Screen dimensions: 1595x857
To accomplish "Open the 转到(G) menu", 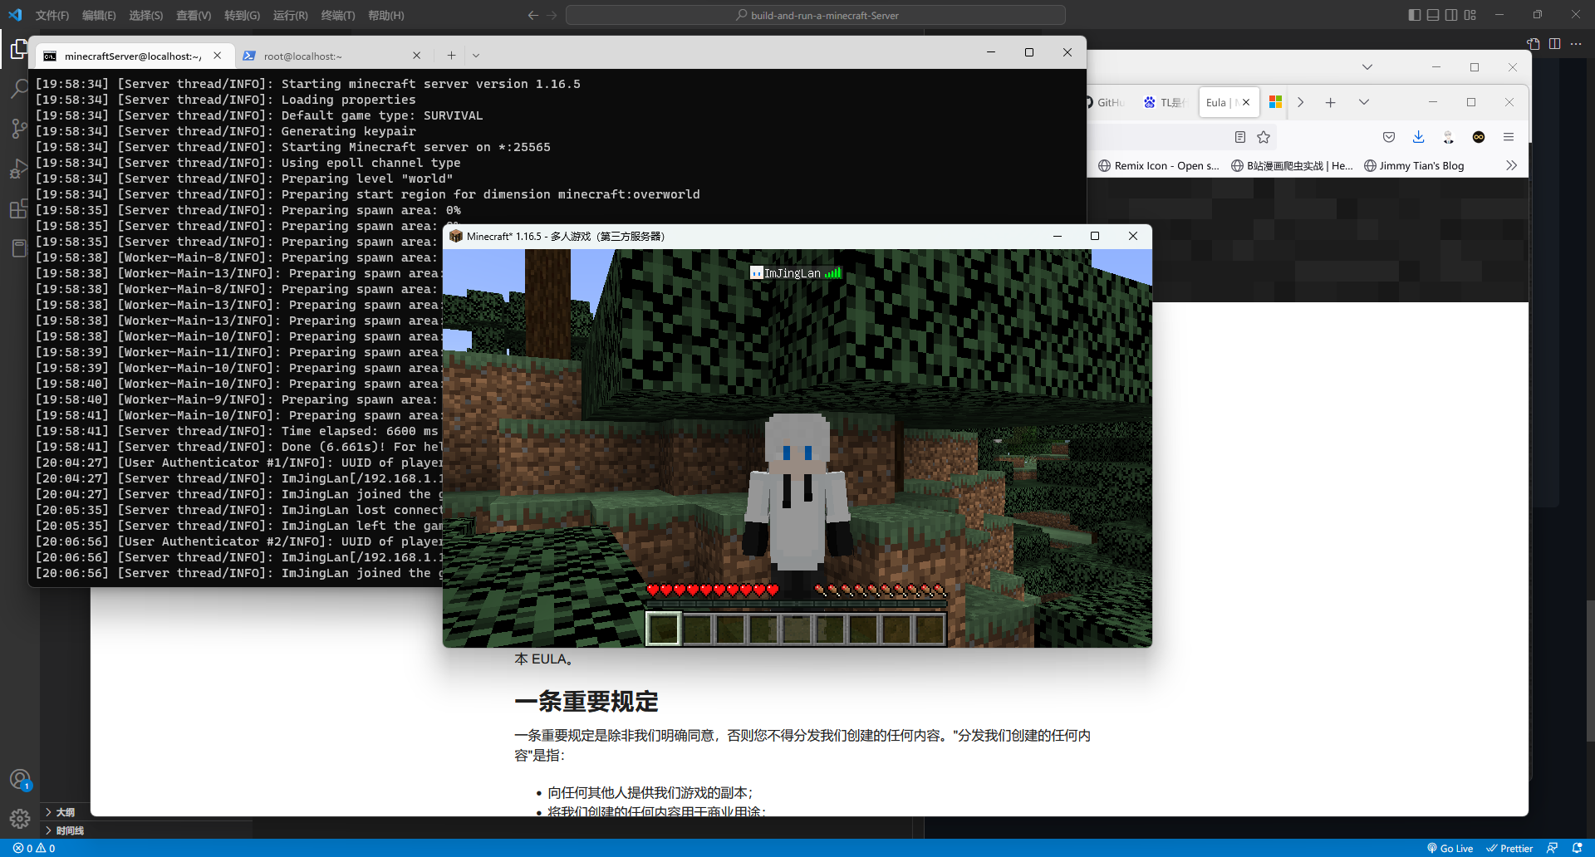I will pyautogui.click(x=242, y=15).
